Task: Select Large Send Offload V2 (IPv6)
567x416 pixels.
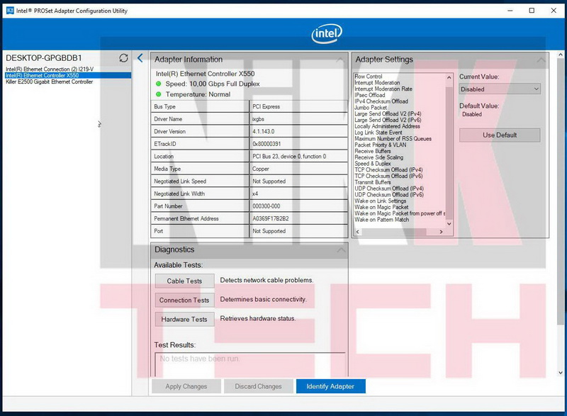Action: tap(388, 120)
